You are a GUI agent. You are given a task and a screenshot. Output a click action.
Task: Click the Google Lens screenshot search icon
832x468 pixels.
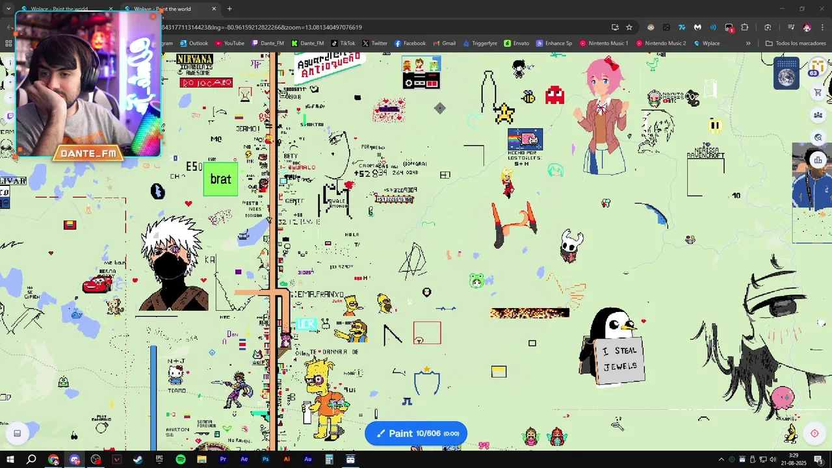pyautogui.click(x=768, y=27)
